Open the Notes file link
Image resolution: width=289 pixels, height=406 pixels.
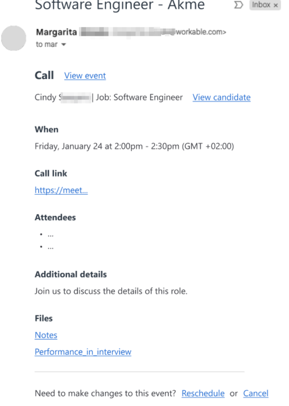(46, 335)
